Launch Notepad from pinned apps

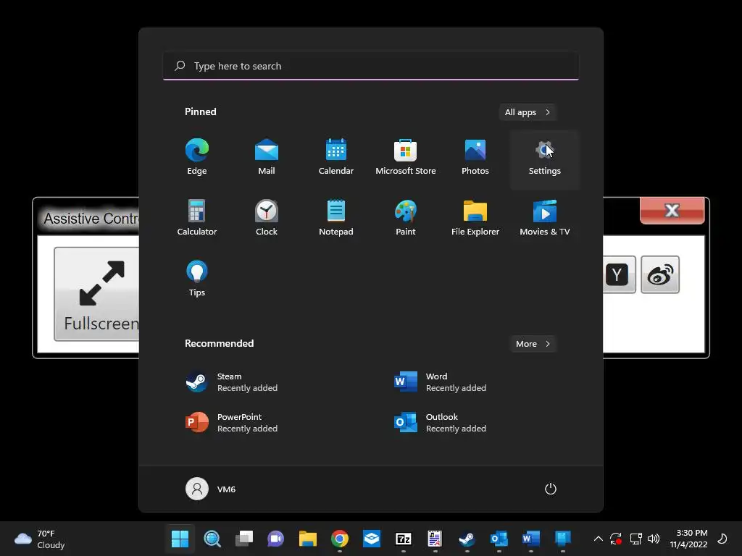(x=336, y=218)
